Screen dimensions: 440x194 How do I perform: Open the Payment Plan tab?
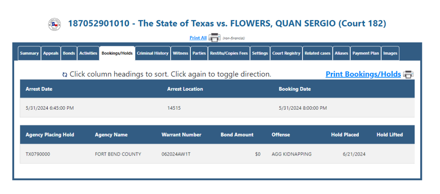(366, 54)
